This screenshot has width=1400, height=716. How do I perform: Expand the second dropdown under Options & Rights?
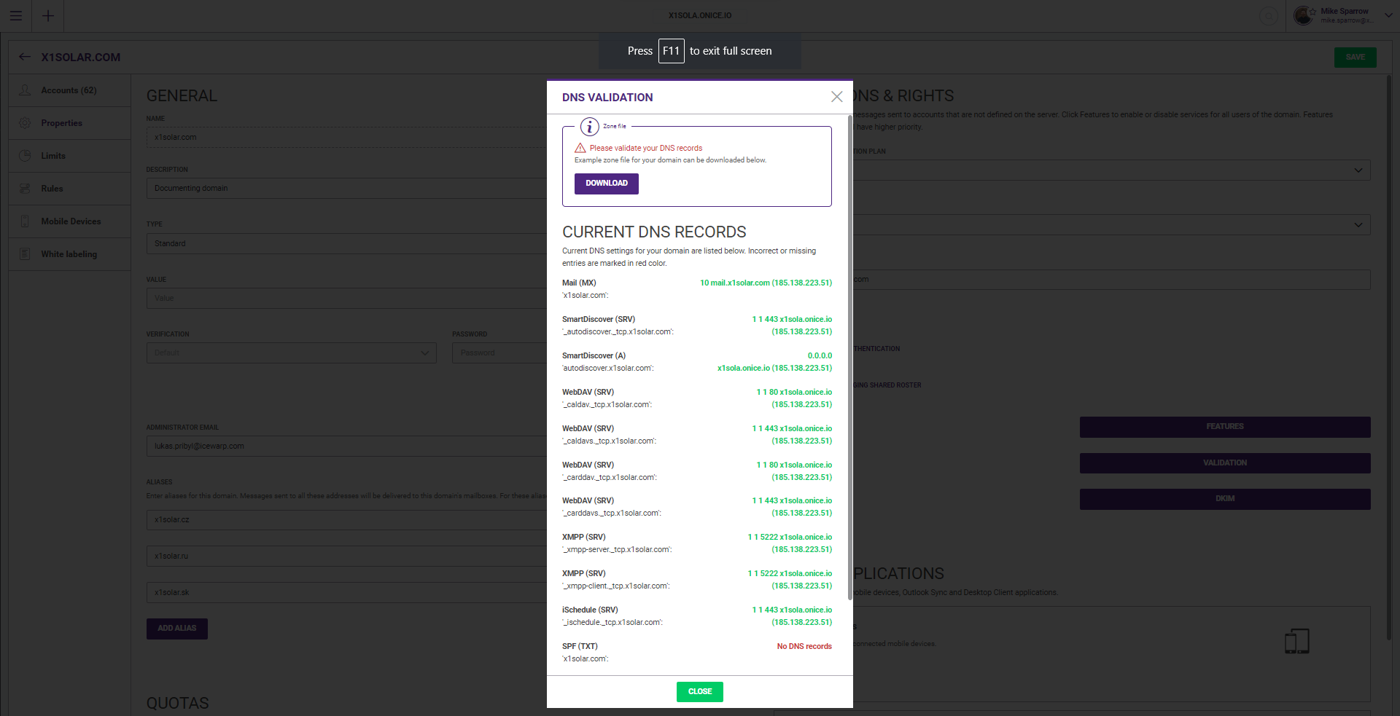1111,224
